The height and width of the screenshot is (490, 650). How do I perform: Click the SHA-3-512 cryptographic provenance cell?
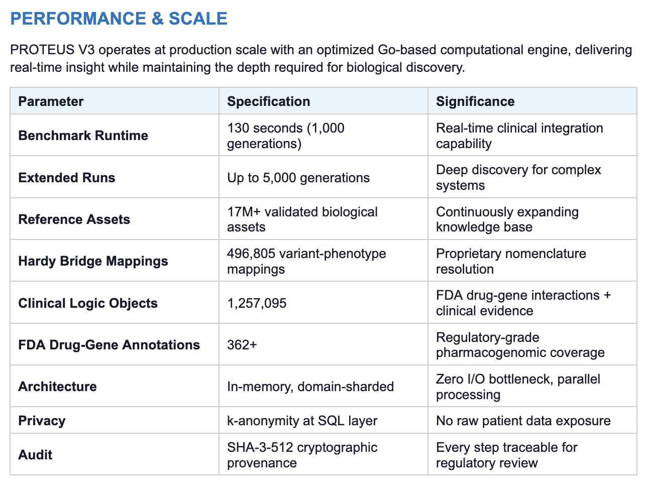[302, 455]
